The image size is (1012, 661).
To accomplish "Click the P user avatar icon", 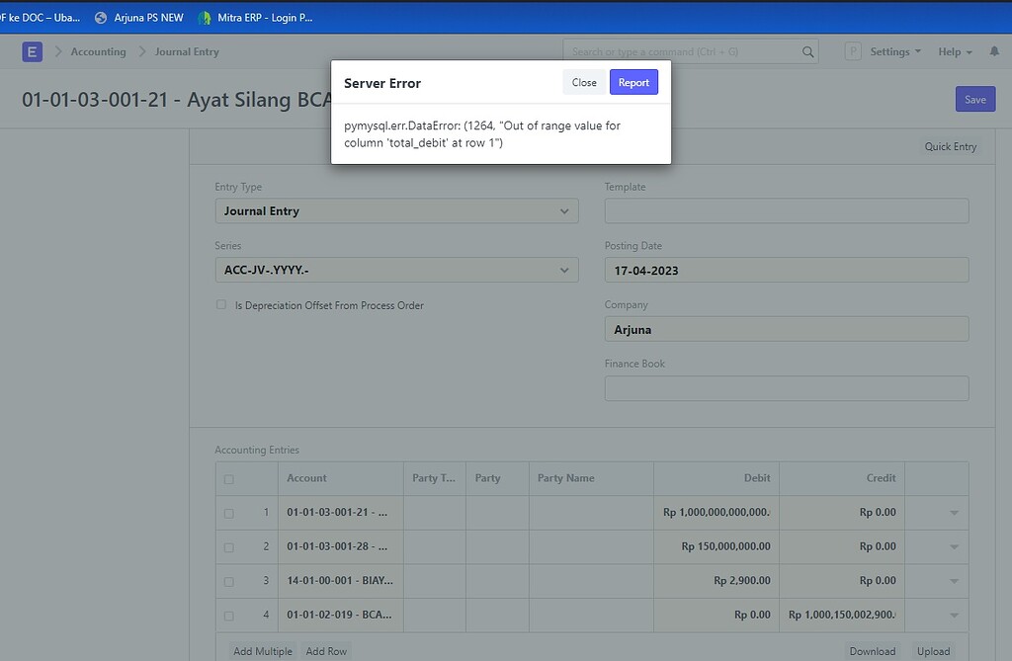I will point(852,51).
